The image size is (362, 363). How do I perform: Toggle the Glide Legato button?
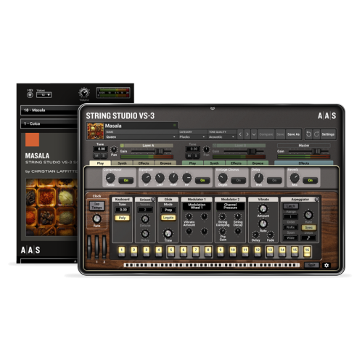click(x=168, y=218)
